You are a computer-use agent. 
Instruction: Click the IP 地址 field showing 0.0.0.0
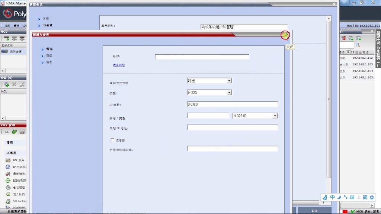(232, 104)
